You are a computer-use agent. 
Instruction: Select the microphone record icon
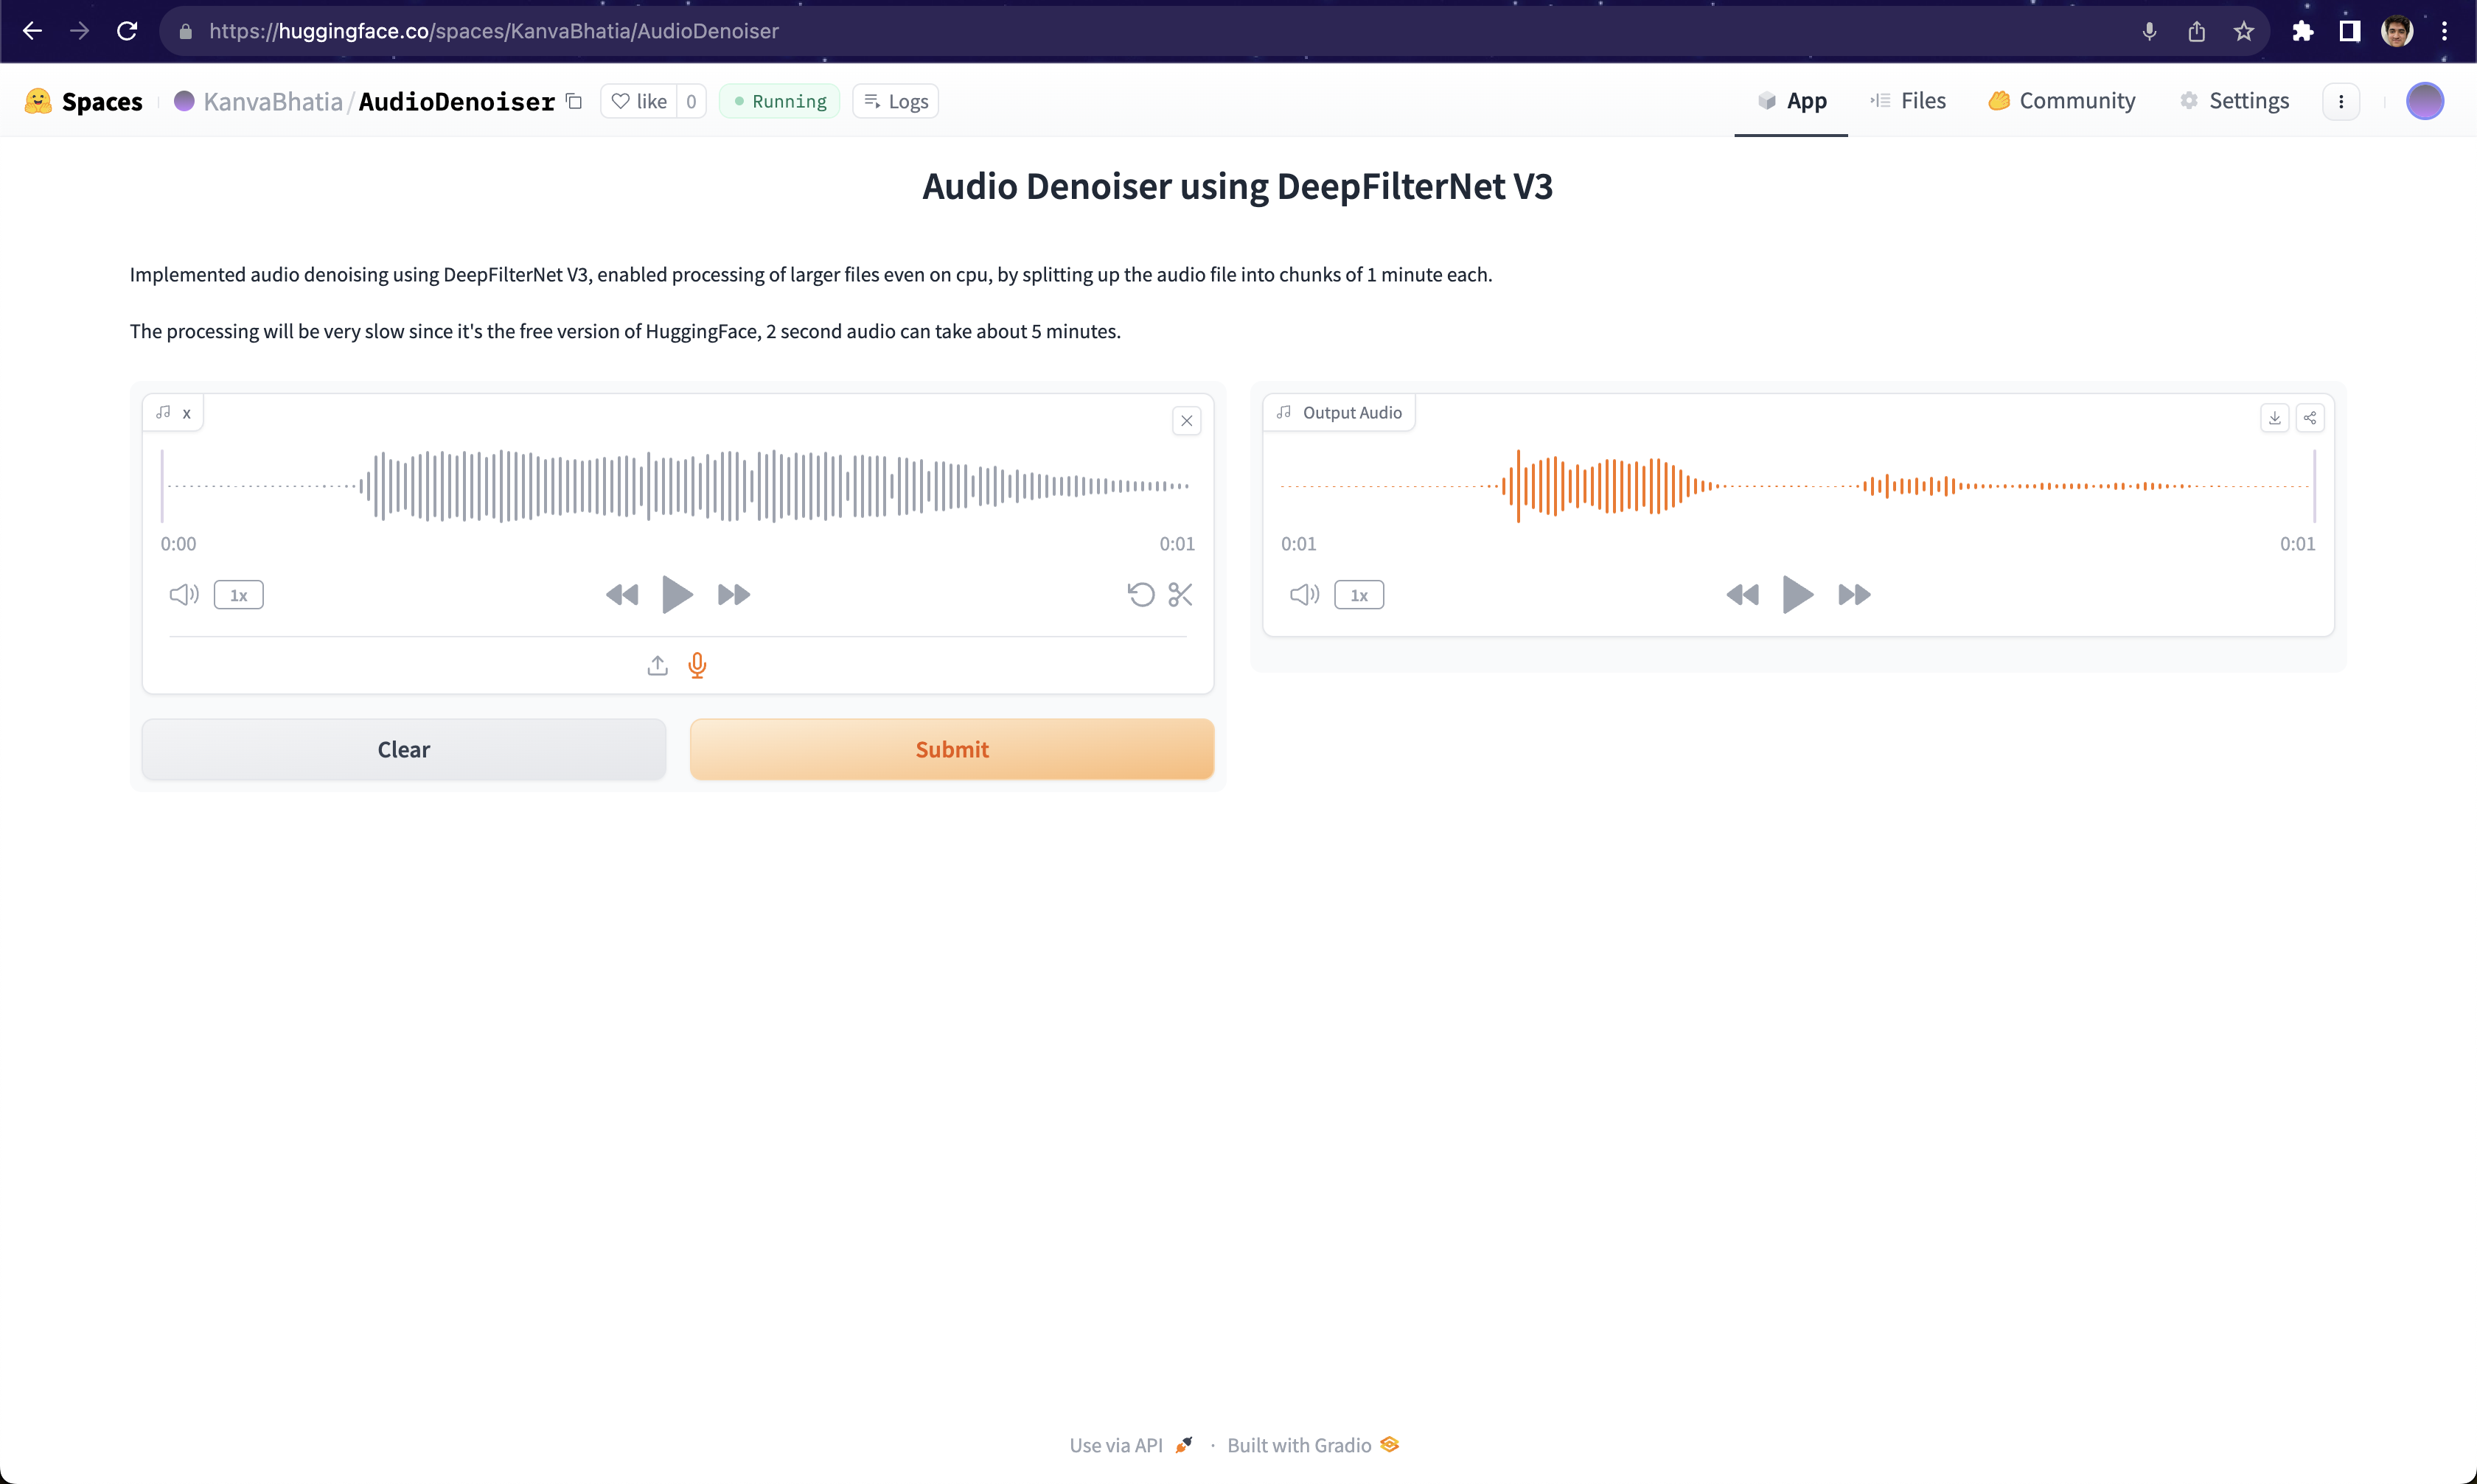tap(697, 665)
